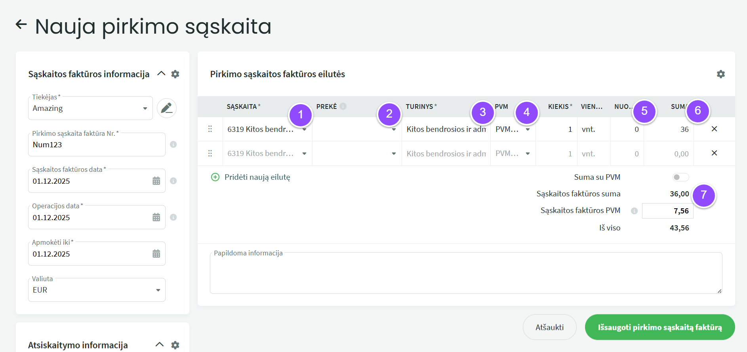Click the pencil icon to edit supplier
747x352 pixels.
coord(166,108)
